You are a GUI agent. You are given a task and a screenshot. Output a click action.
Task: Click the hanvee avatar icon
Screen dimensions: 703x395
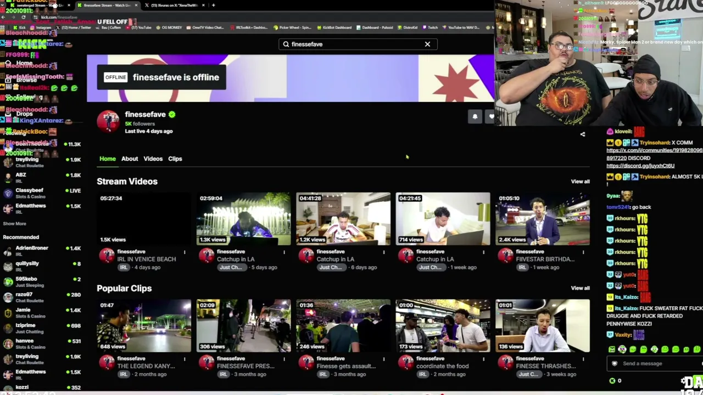8,344
